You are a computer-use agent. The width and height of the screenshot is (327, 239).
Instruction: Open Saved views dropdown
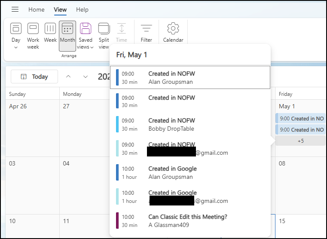click(x=86, y=36)
